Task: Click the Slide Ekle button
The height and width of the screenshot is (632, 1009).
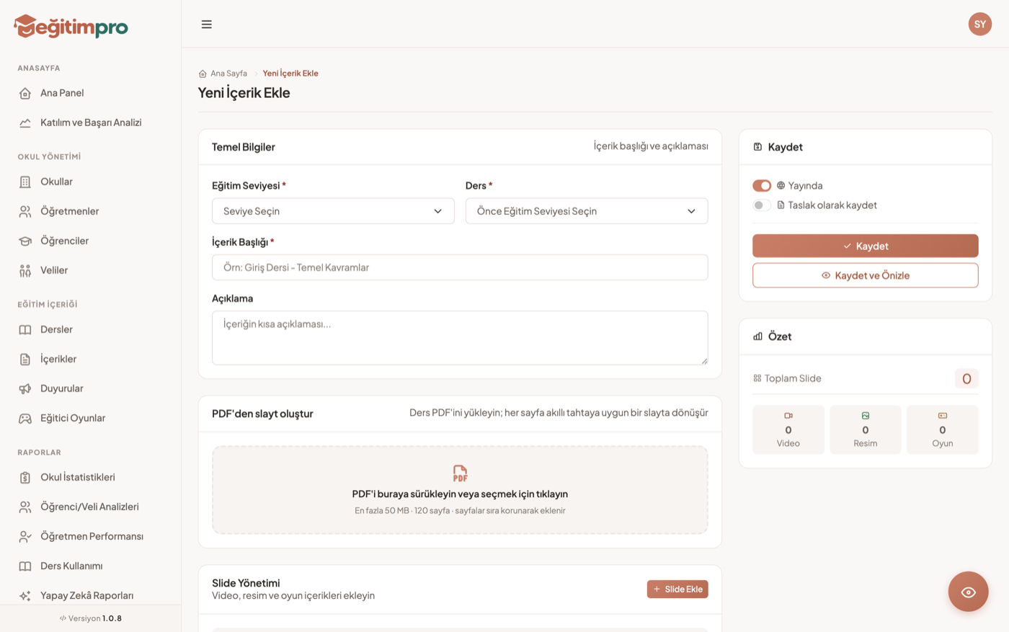Action: point(677,589)
